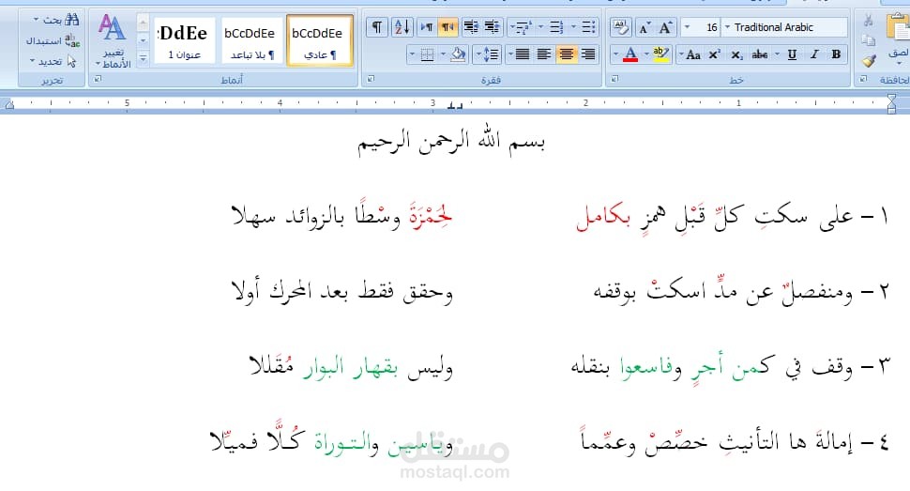Expand underline style dropdown arrow
This screenshot has height=491, width=910.
coord(778,54)
